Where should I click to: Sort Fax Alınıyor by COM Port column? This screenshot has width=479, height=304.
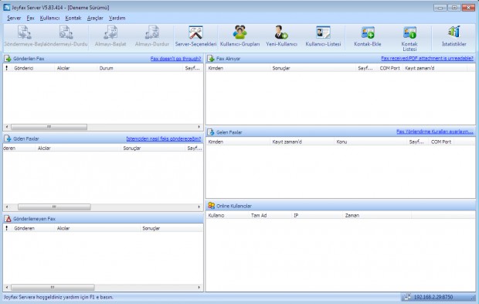[x=390, y=68]
